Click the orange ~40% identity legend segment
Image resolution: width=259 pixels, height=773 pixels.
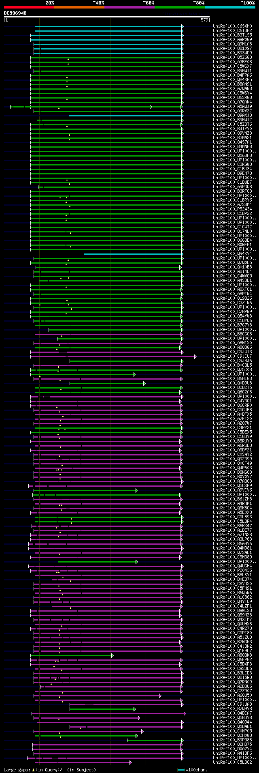pyautogui.click(x=79, y=7)
